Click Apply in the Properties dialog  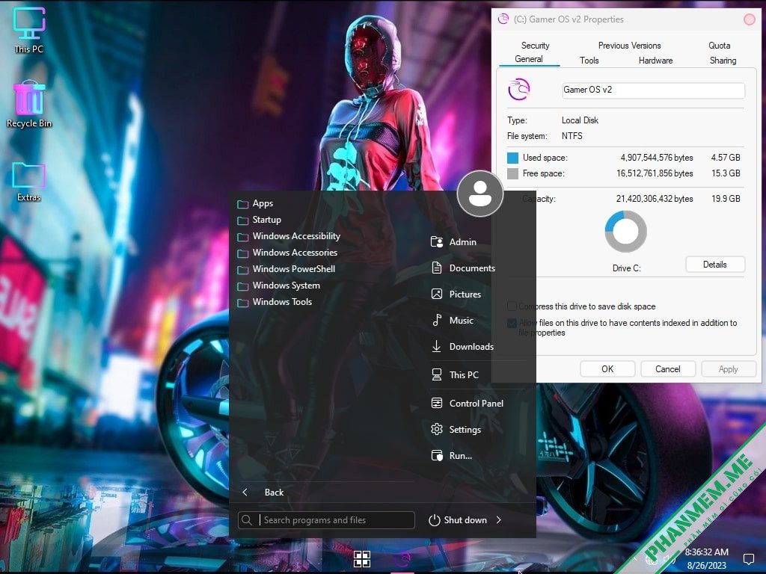[x=729, y=369]
